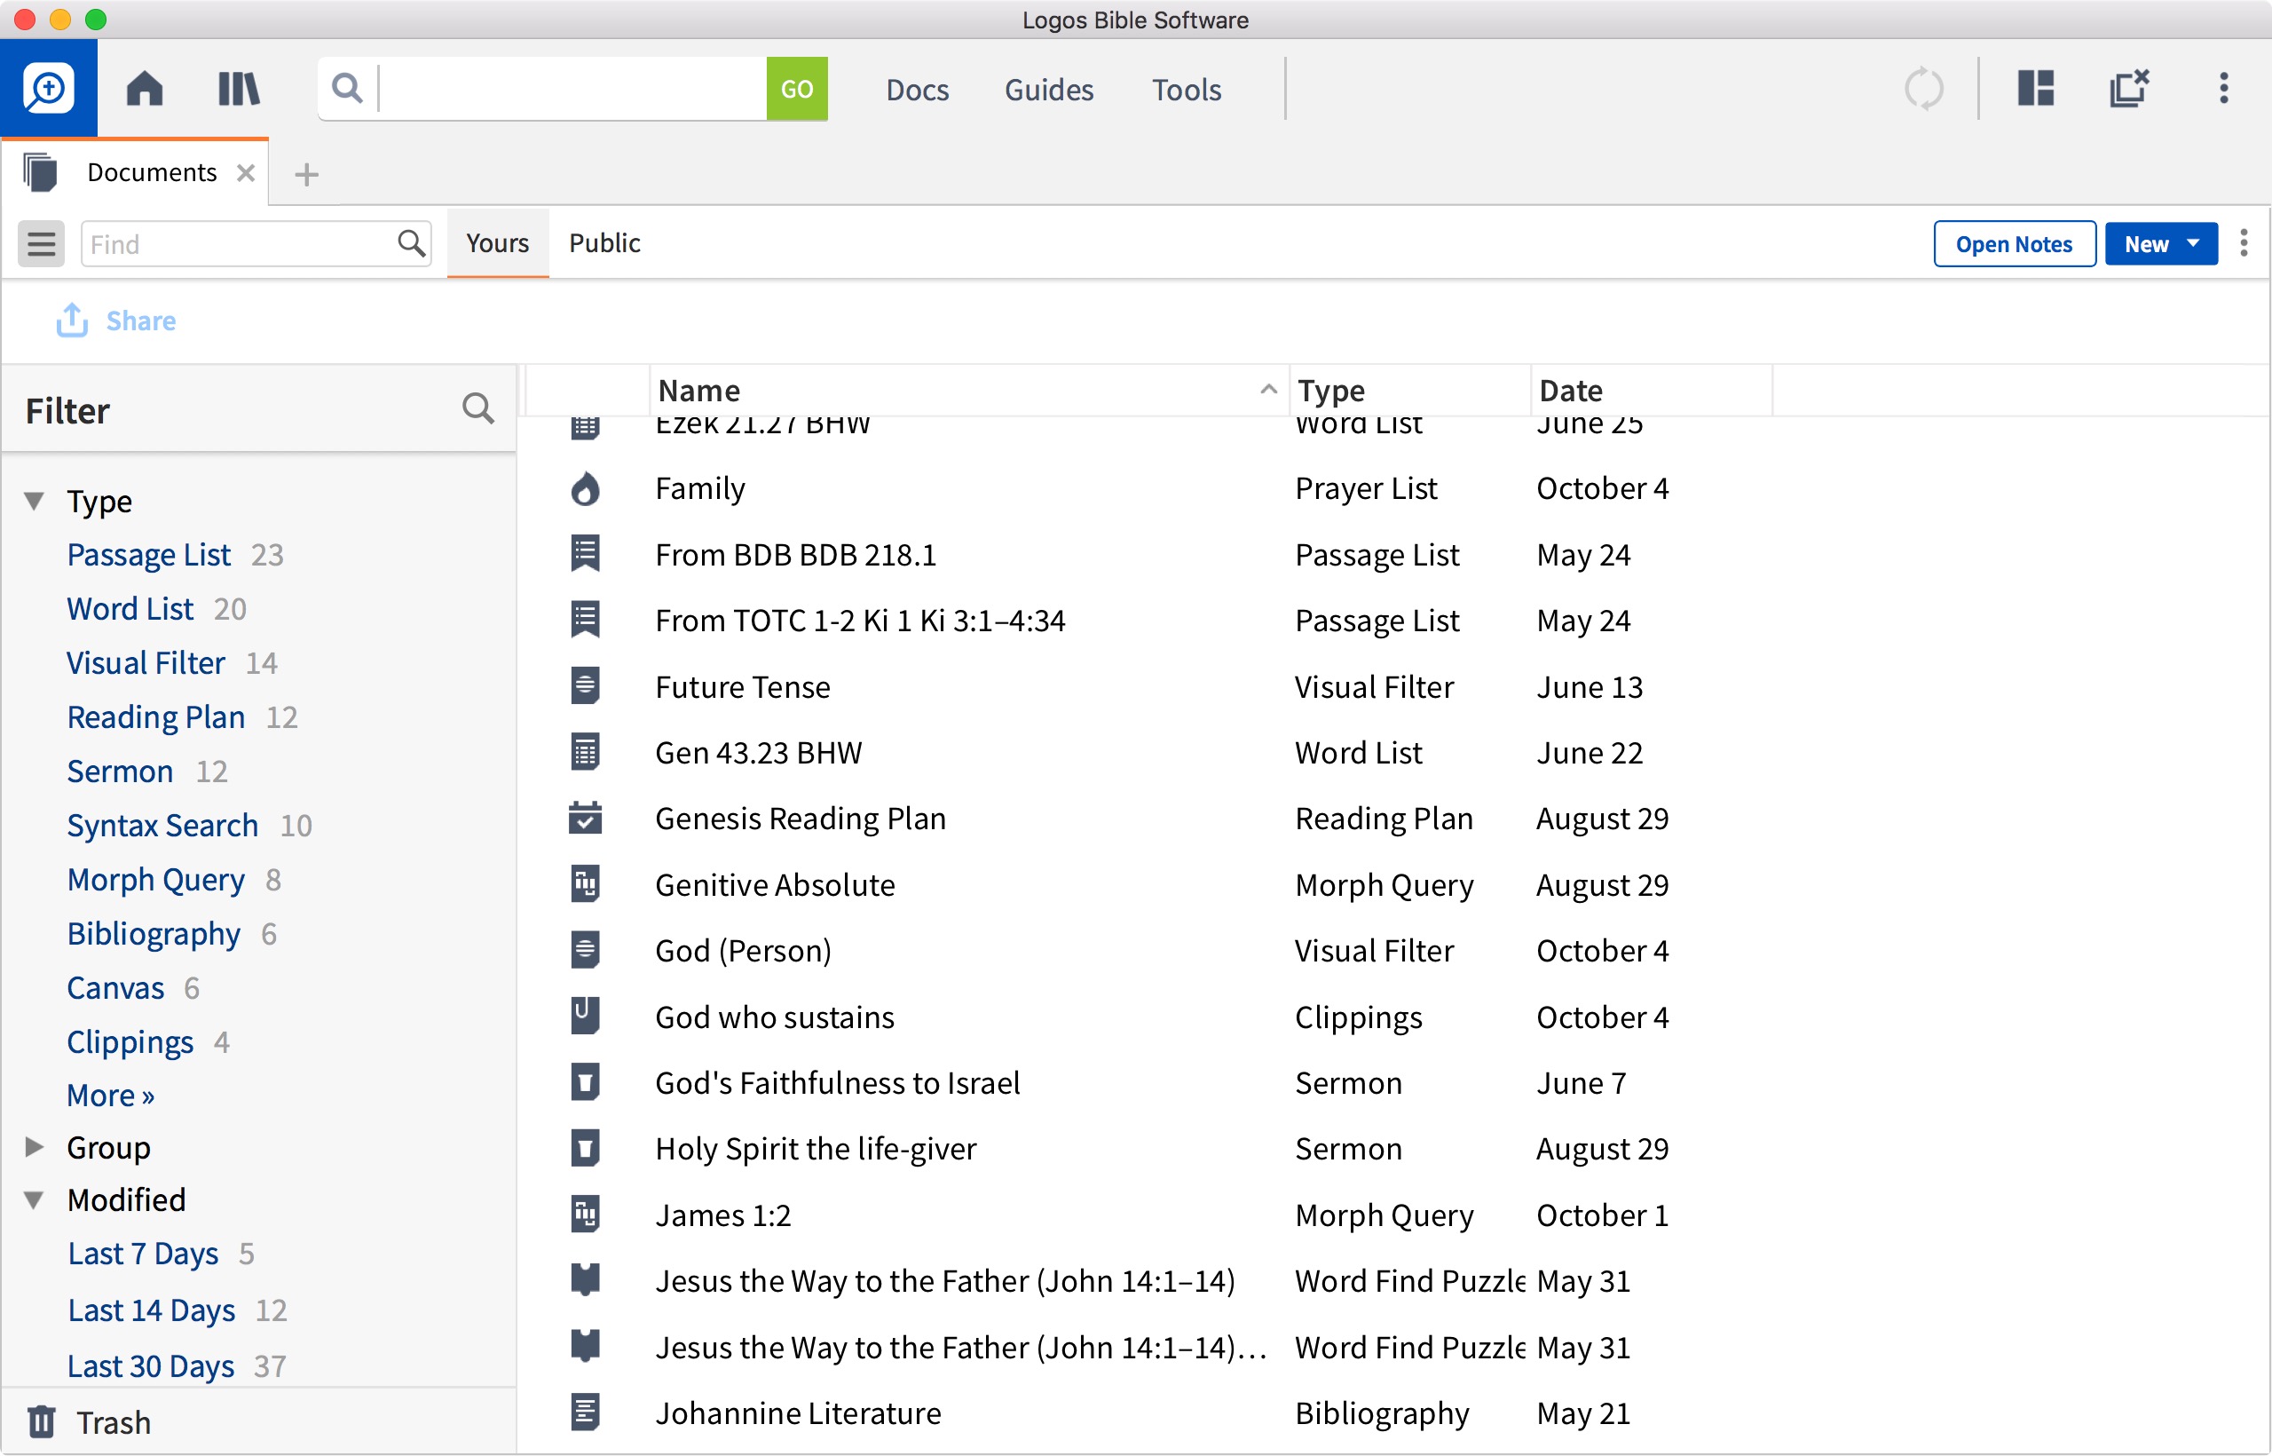Filter by Morph Query type
The width and height of the screenshot is (2272, 1456).
tap(156, 878)
